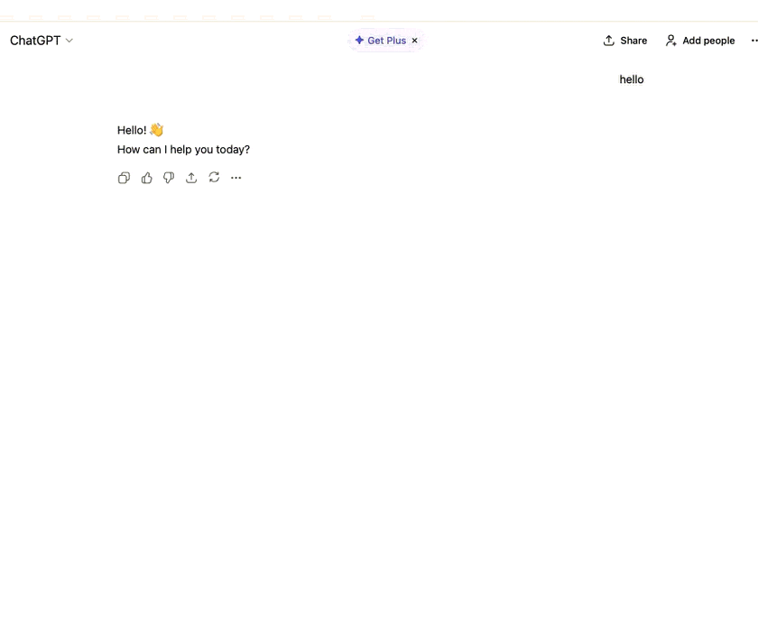Give the response a thumbs down

[169, 178]
